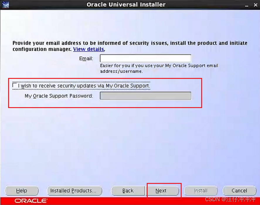Viewport: 260px width, 205px height.
Task: Click Cancel to exit the installer
Action: pyautogui.click(x=239, y=191)
